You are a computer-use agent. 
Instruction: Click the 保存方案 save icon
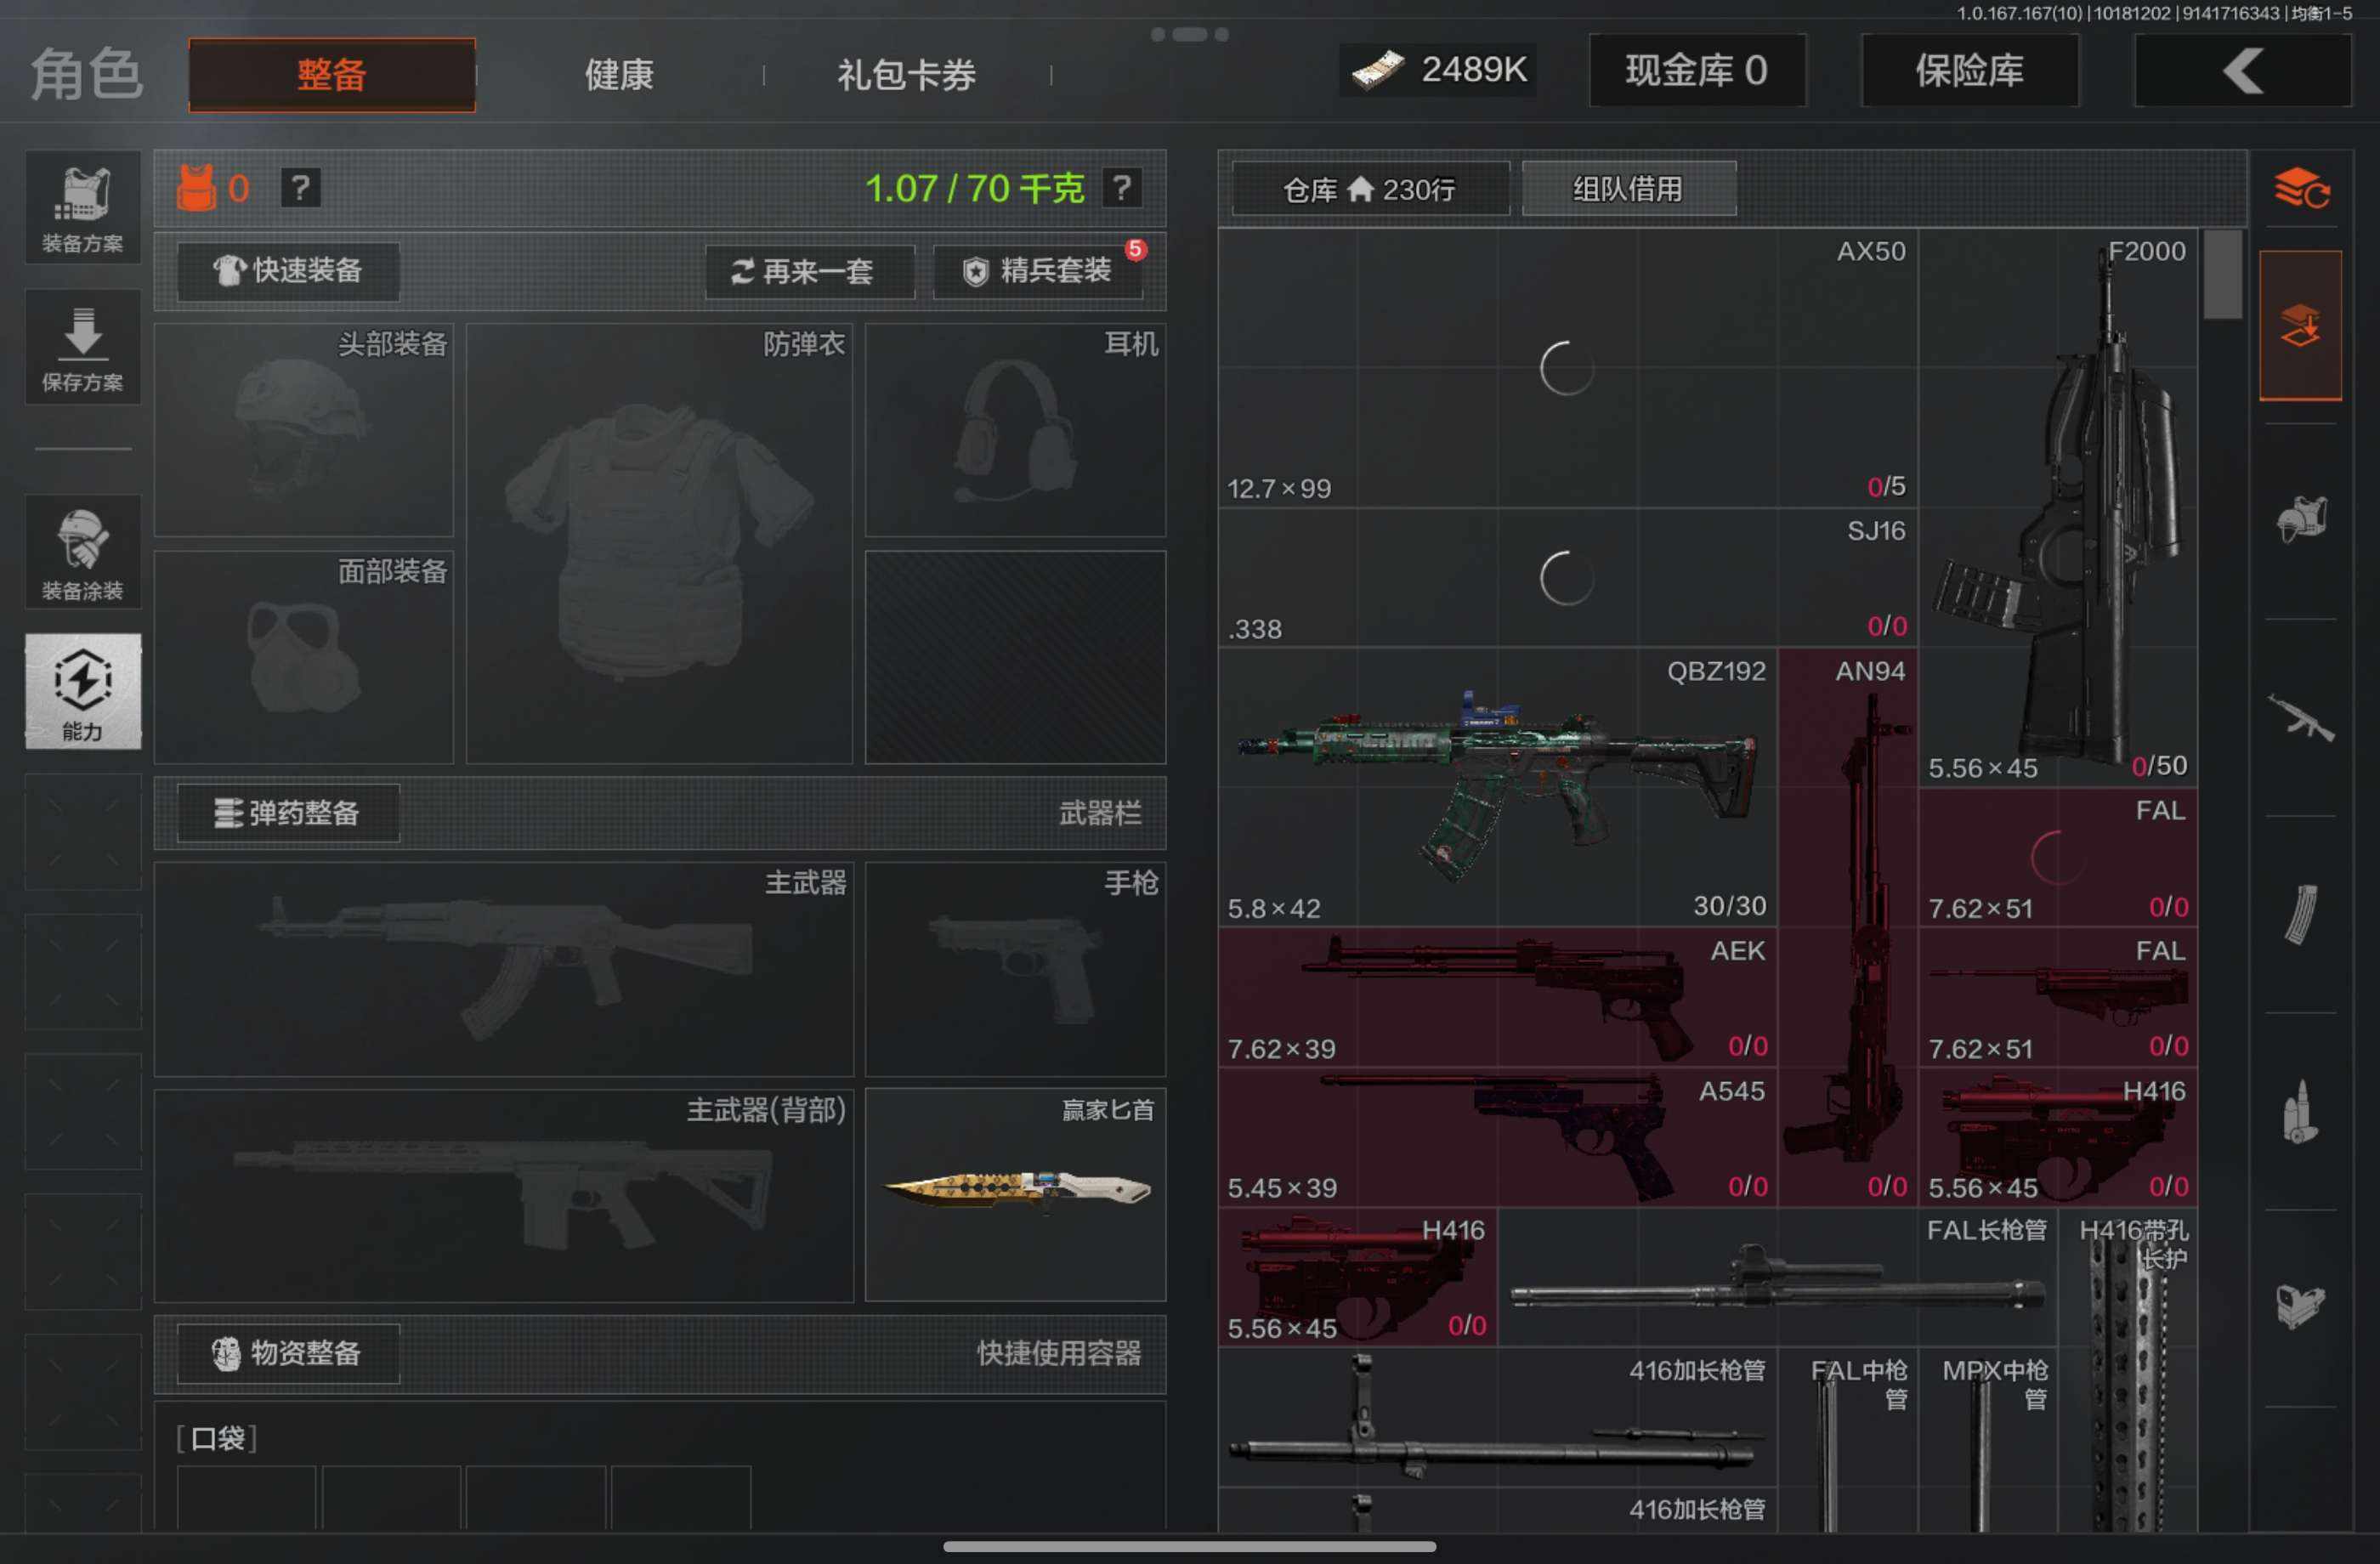click(x=83, y=347)
